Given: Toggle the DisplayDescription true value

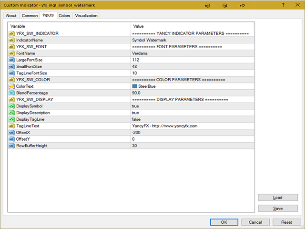Looking at the screenshot, I should click(193, 113).
